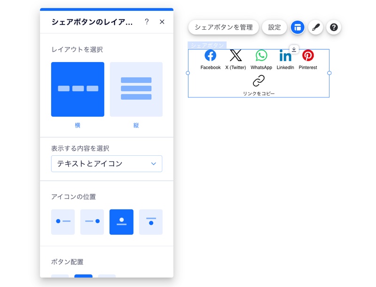The image size is (376, 287).
Task: Expand dropdown chevron beside テキストとアイコン
Action: pyautogui.click(x=154, y=164)
